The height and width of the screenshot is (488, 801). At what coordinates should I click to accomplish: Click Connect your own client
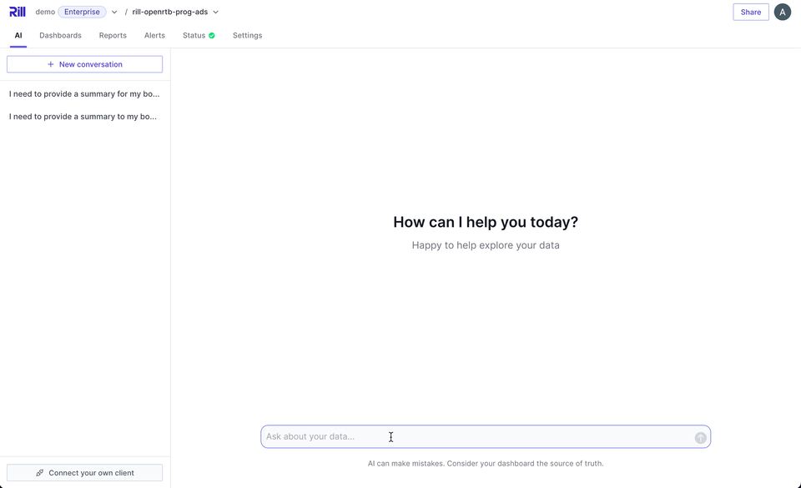(x=84, y=473)
